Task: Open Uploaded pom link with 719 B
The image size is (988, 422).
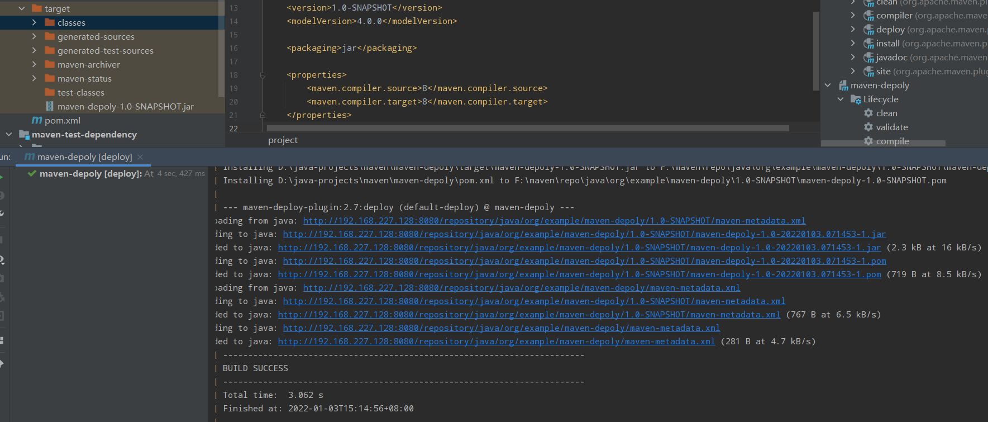Action: click(579, 274)
